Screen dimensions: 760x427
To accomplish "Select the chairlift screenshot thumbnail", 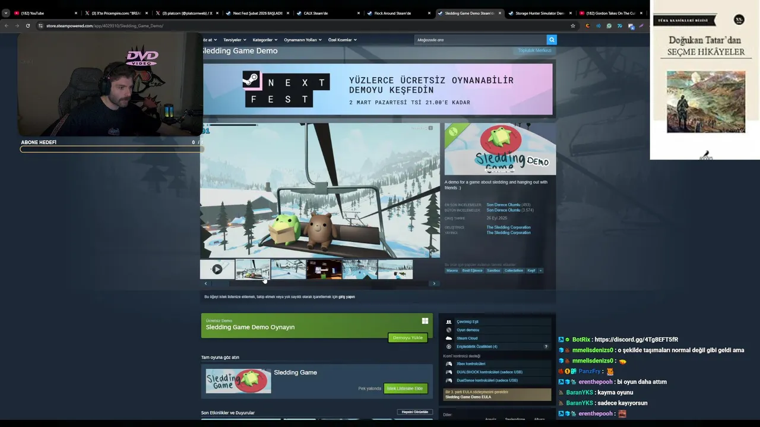I will (253, 269).
